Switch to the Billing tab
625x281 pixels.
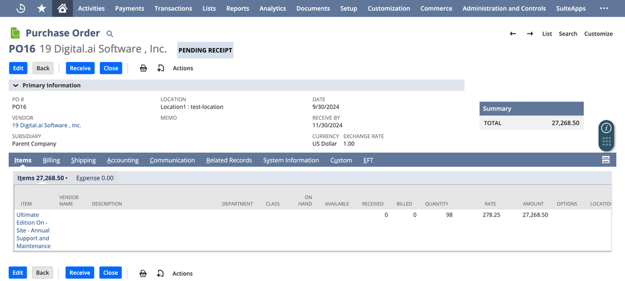[51, 160]
